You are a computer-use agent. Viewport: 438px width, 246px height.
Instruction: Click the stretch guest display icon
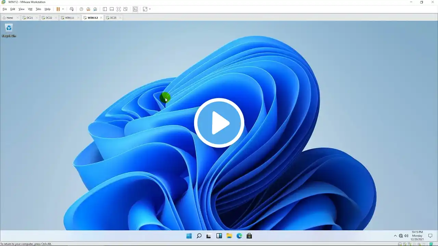point(145,9)
